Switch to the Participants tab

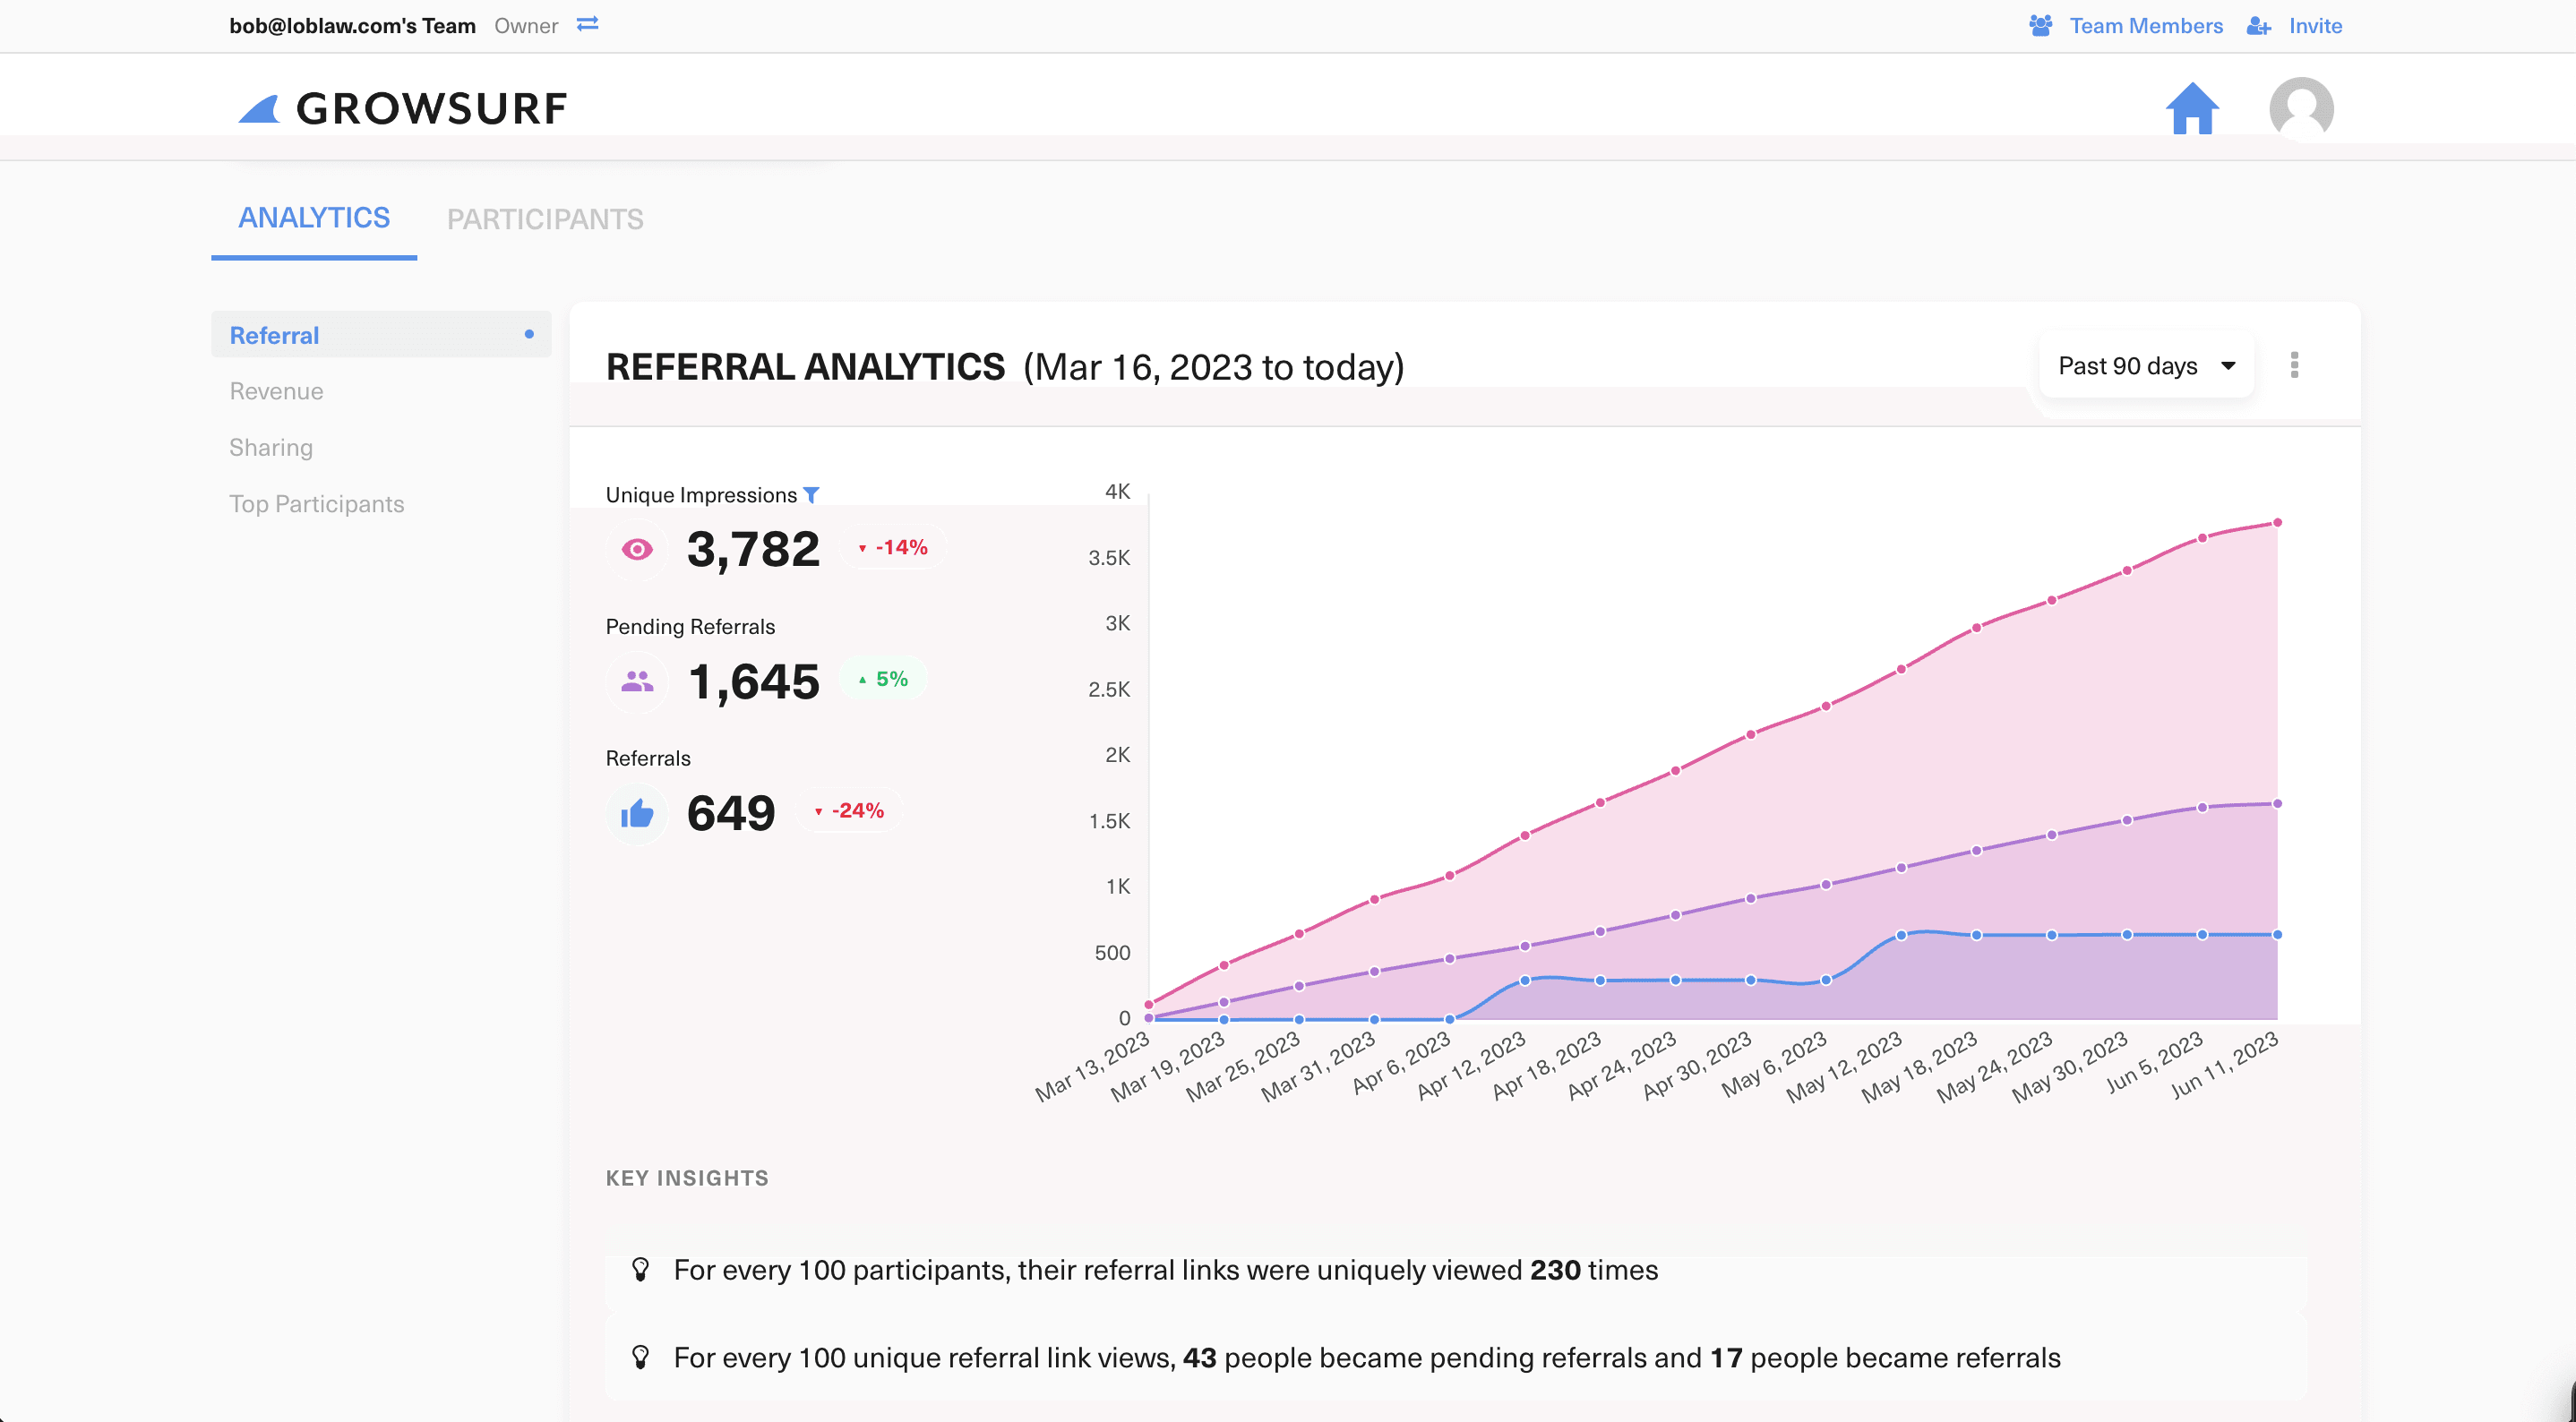[x=545, y=218]
